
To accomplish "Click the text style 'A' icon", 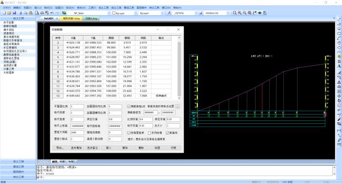I will click(x=169, y=13).
